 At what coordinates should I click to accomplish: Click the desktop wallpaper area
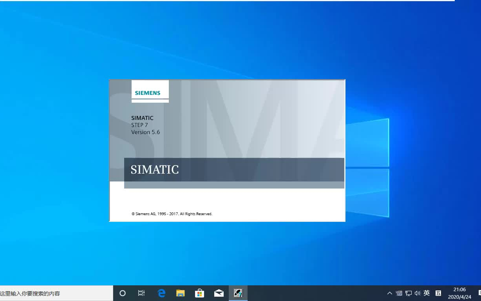(x=51, y=157)
